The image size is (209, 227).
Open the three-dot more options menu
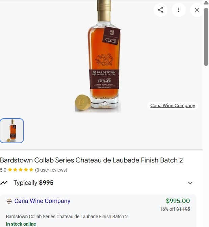(x=179, y=10)
